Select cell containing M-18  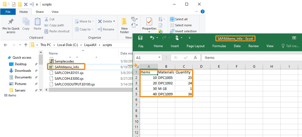point(166,89)
